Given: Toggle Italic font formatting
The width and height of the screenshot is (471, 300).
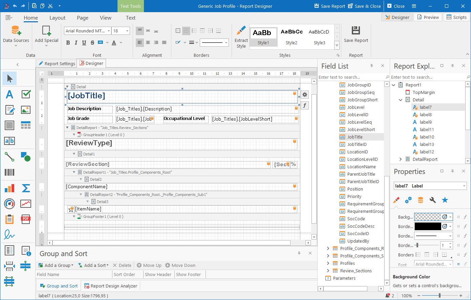Looking at the screenshot, I should [76, 43].
